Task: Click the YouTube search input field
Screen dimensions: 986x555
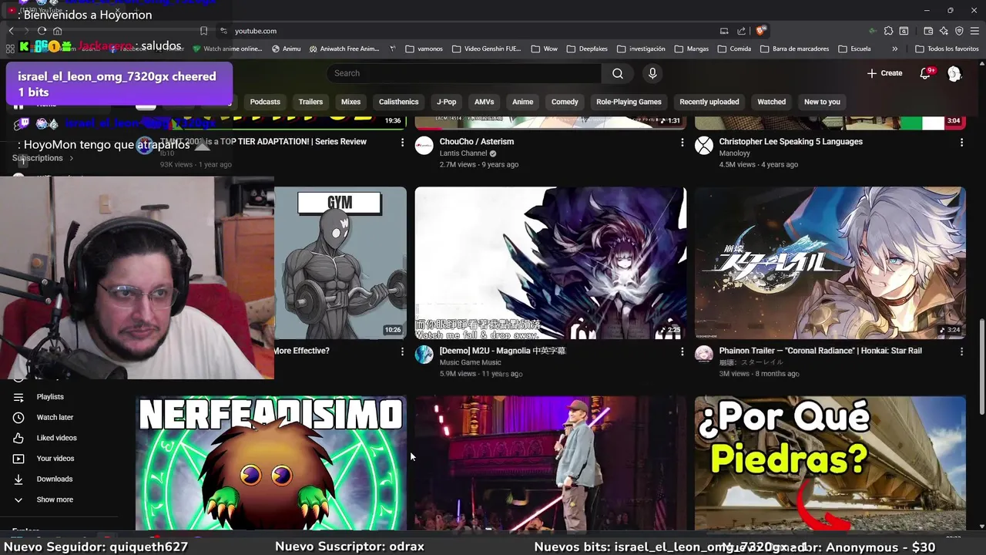Action: click(464, 73)
